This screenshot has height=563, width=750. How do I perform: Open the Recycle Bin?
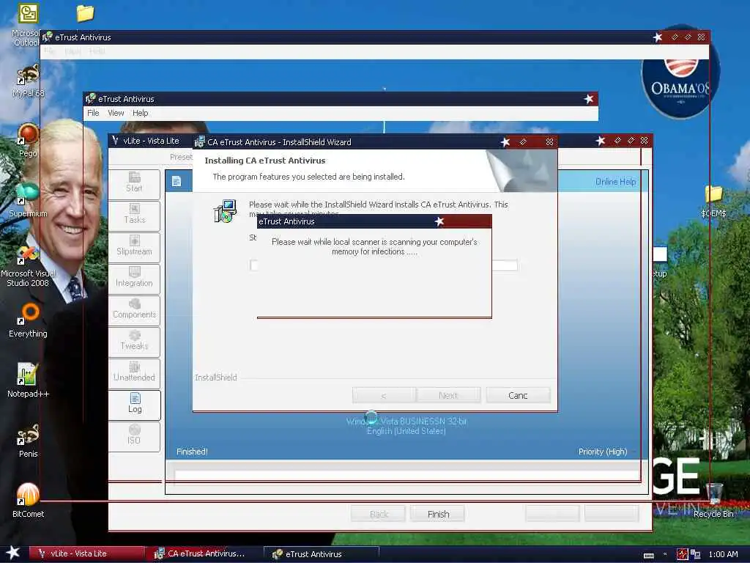[713, 501]
